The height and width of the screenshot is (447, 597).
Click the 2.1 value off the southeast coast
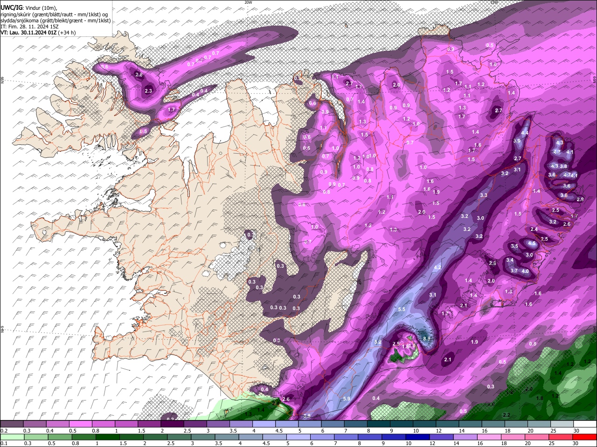448,359
